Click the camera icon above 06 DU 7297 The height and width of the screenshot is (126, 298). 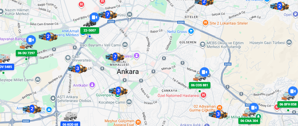pos(31,40)
